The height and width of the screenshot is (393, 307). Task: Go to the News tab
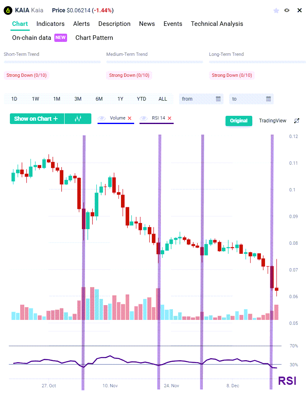click(x=147, y=24)
